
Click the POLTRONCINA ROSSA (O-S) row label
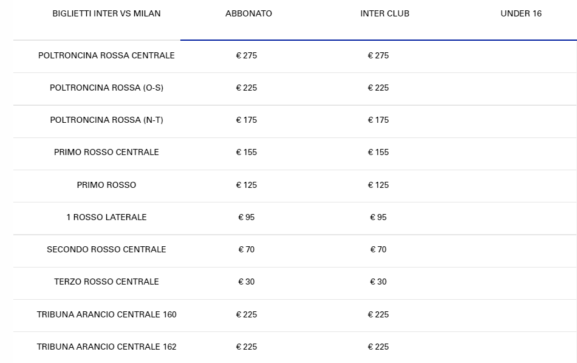106,88
